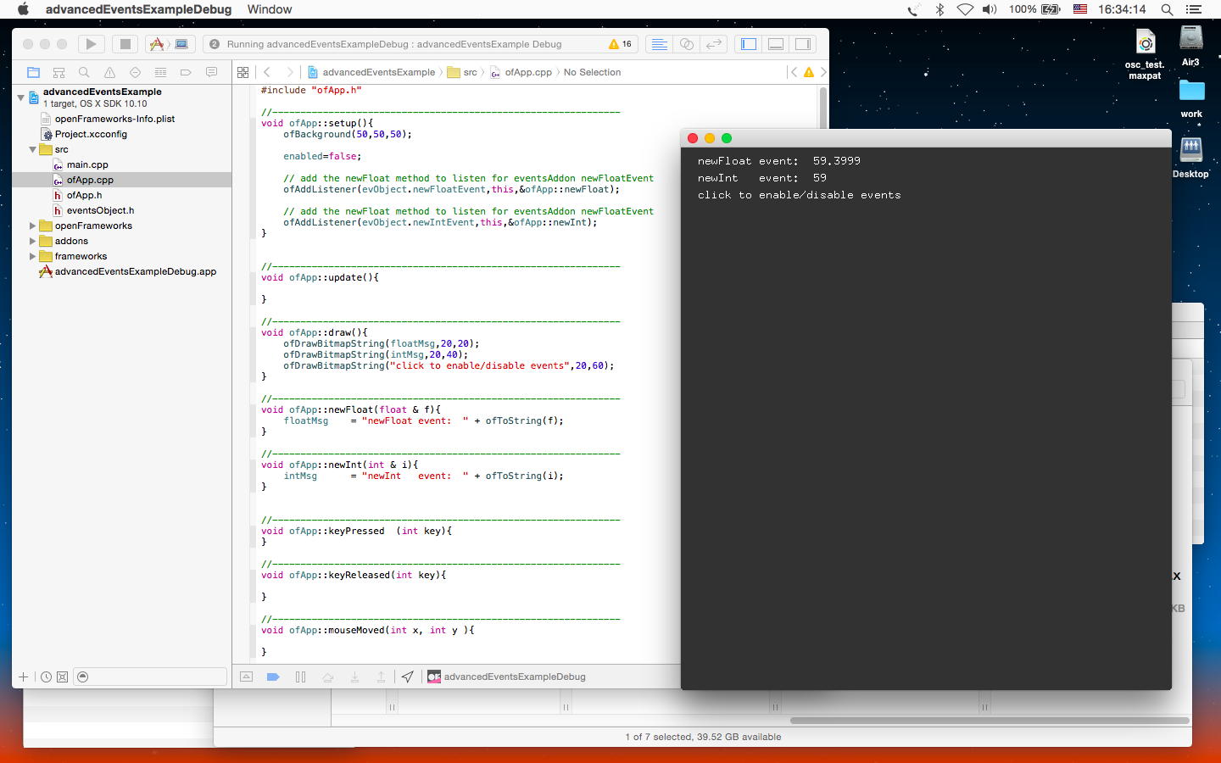The image size is (1221, 763).
Task: Click the Simulate Location arrow icon
Action: [408, 677]
